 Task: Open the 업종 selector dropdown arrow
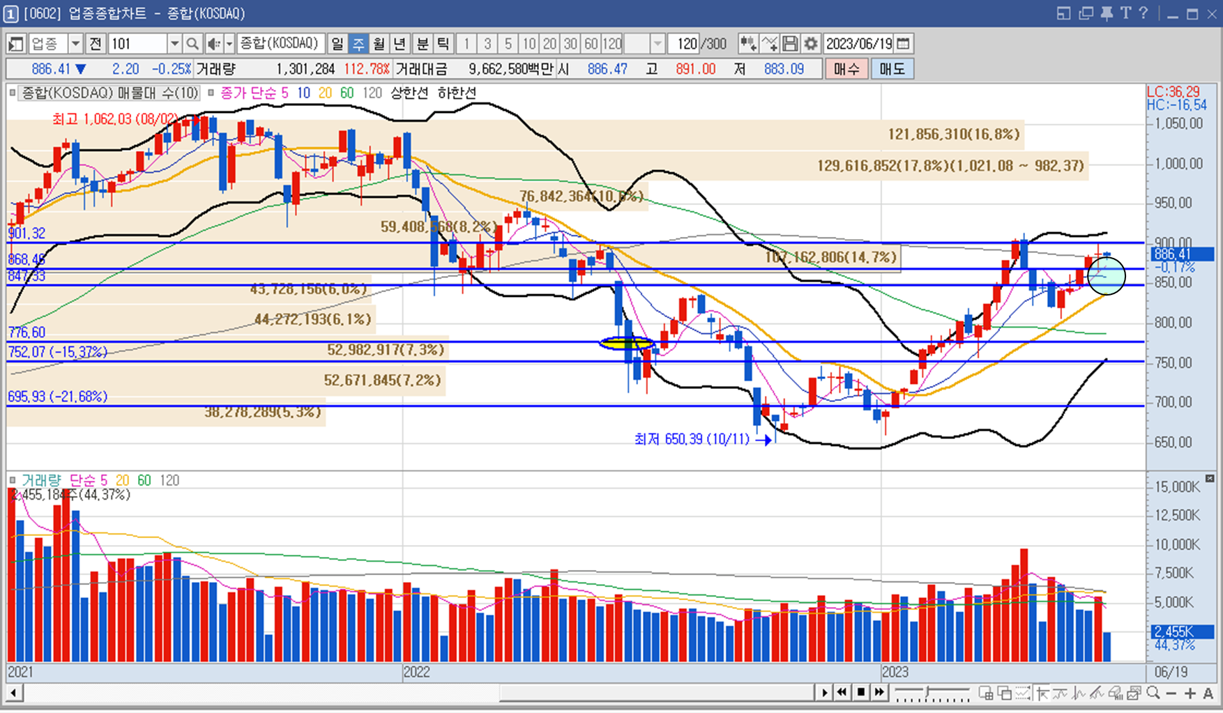pyautogui.click(x=75, y=44)
